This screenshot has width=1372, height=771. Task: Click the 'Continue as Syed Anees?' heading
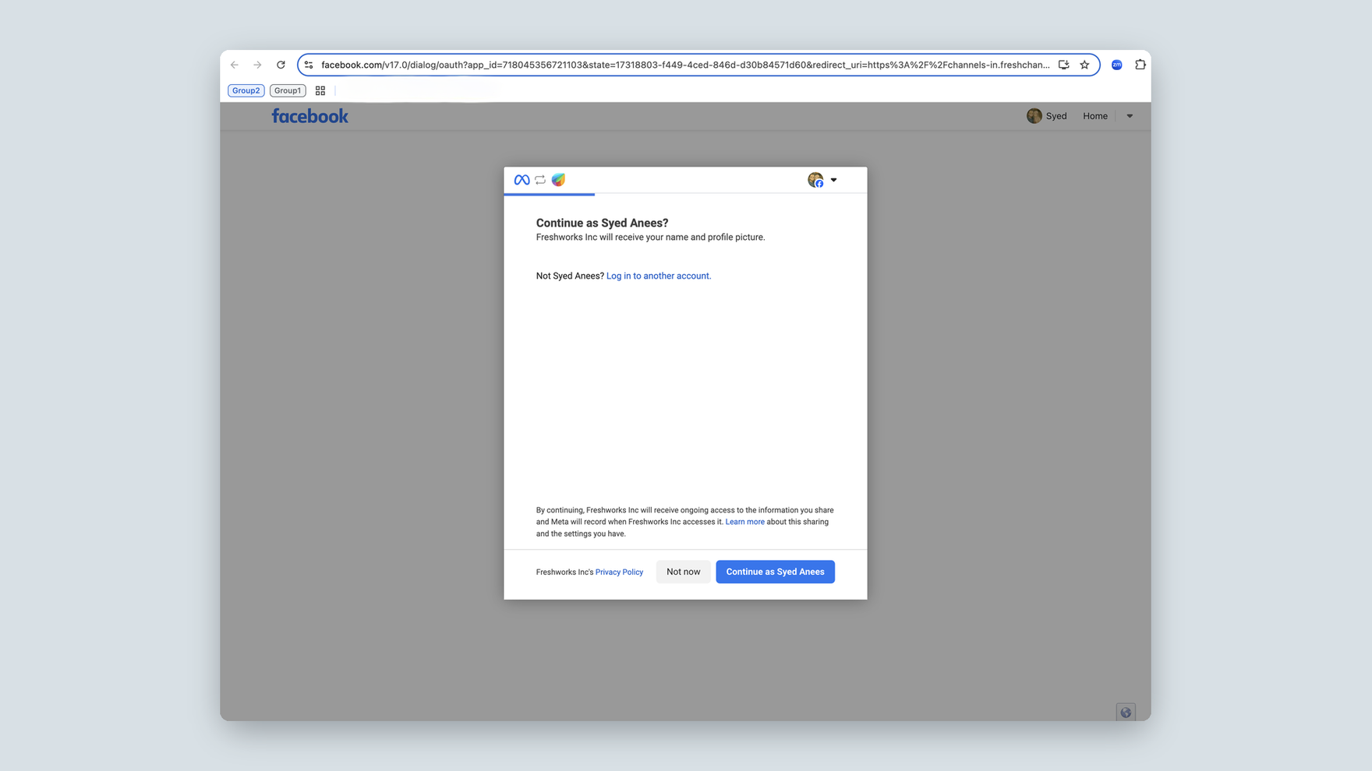tap(602, 223)
